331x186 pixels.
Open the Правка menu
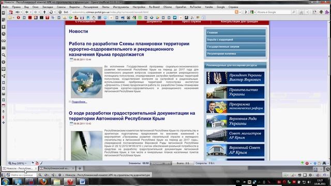pyautogui.click(x=16, y=7)
